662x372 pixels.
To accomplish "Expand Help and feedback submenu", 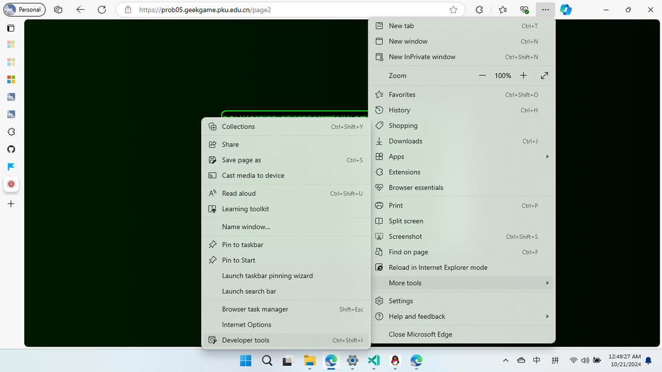I will [x=463, y=316].
